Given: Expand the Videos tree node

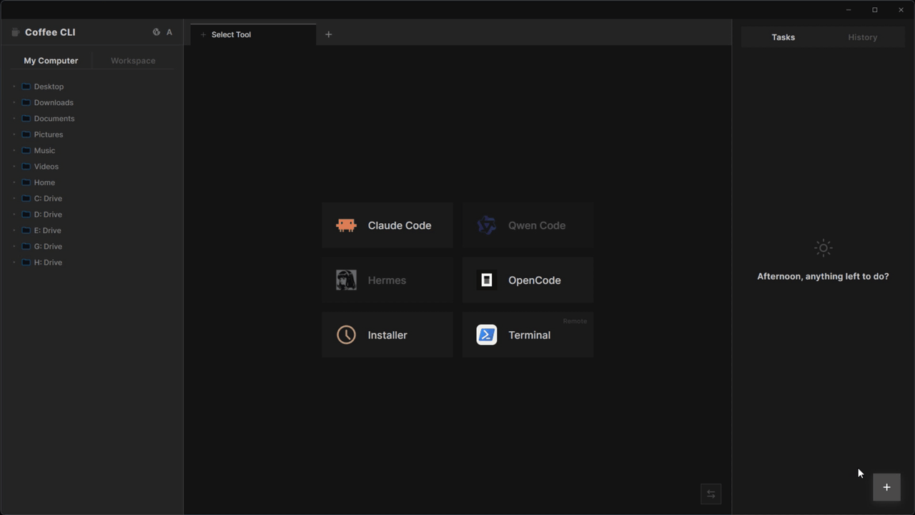Looking at the screenshot, I should pos(14,167).
